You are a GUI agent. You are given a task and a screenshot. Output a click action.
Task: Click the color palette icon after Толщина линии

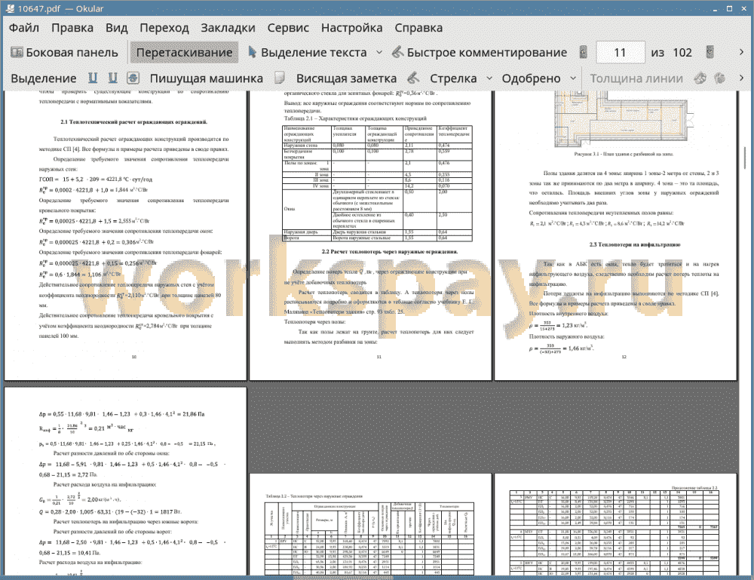(x=700, y=78)
